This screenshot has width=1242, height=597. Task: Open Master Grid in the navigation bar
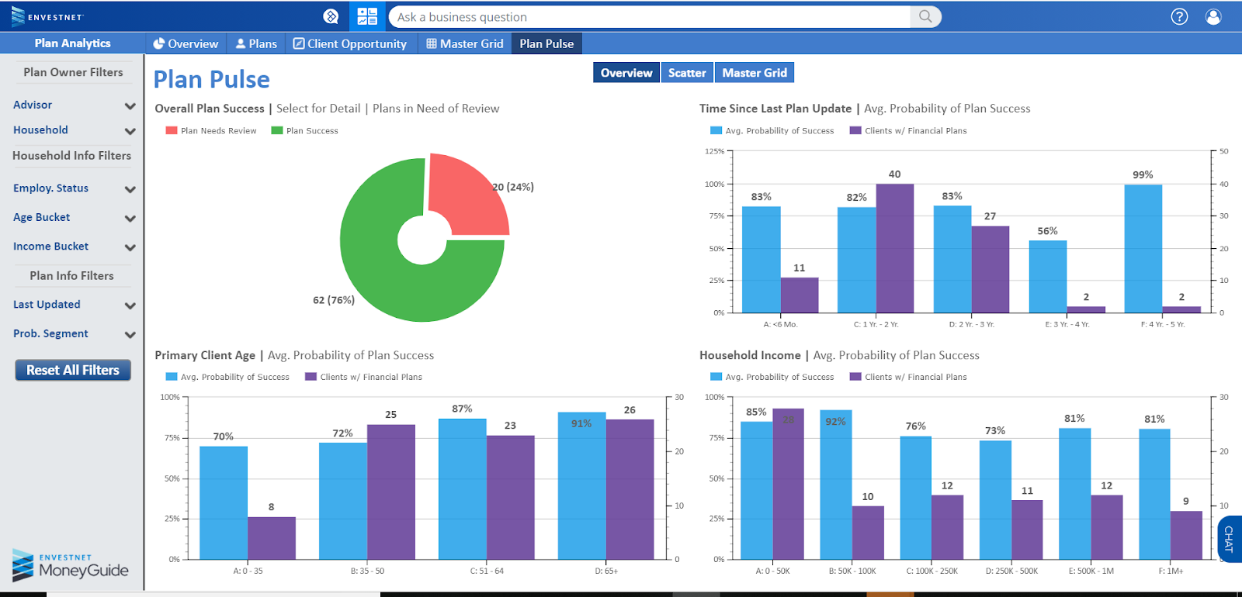coord(465,43)
